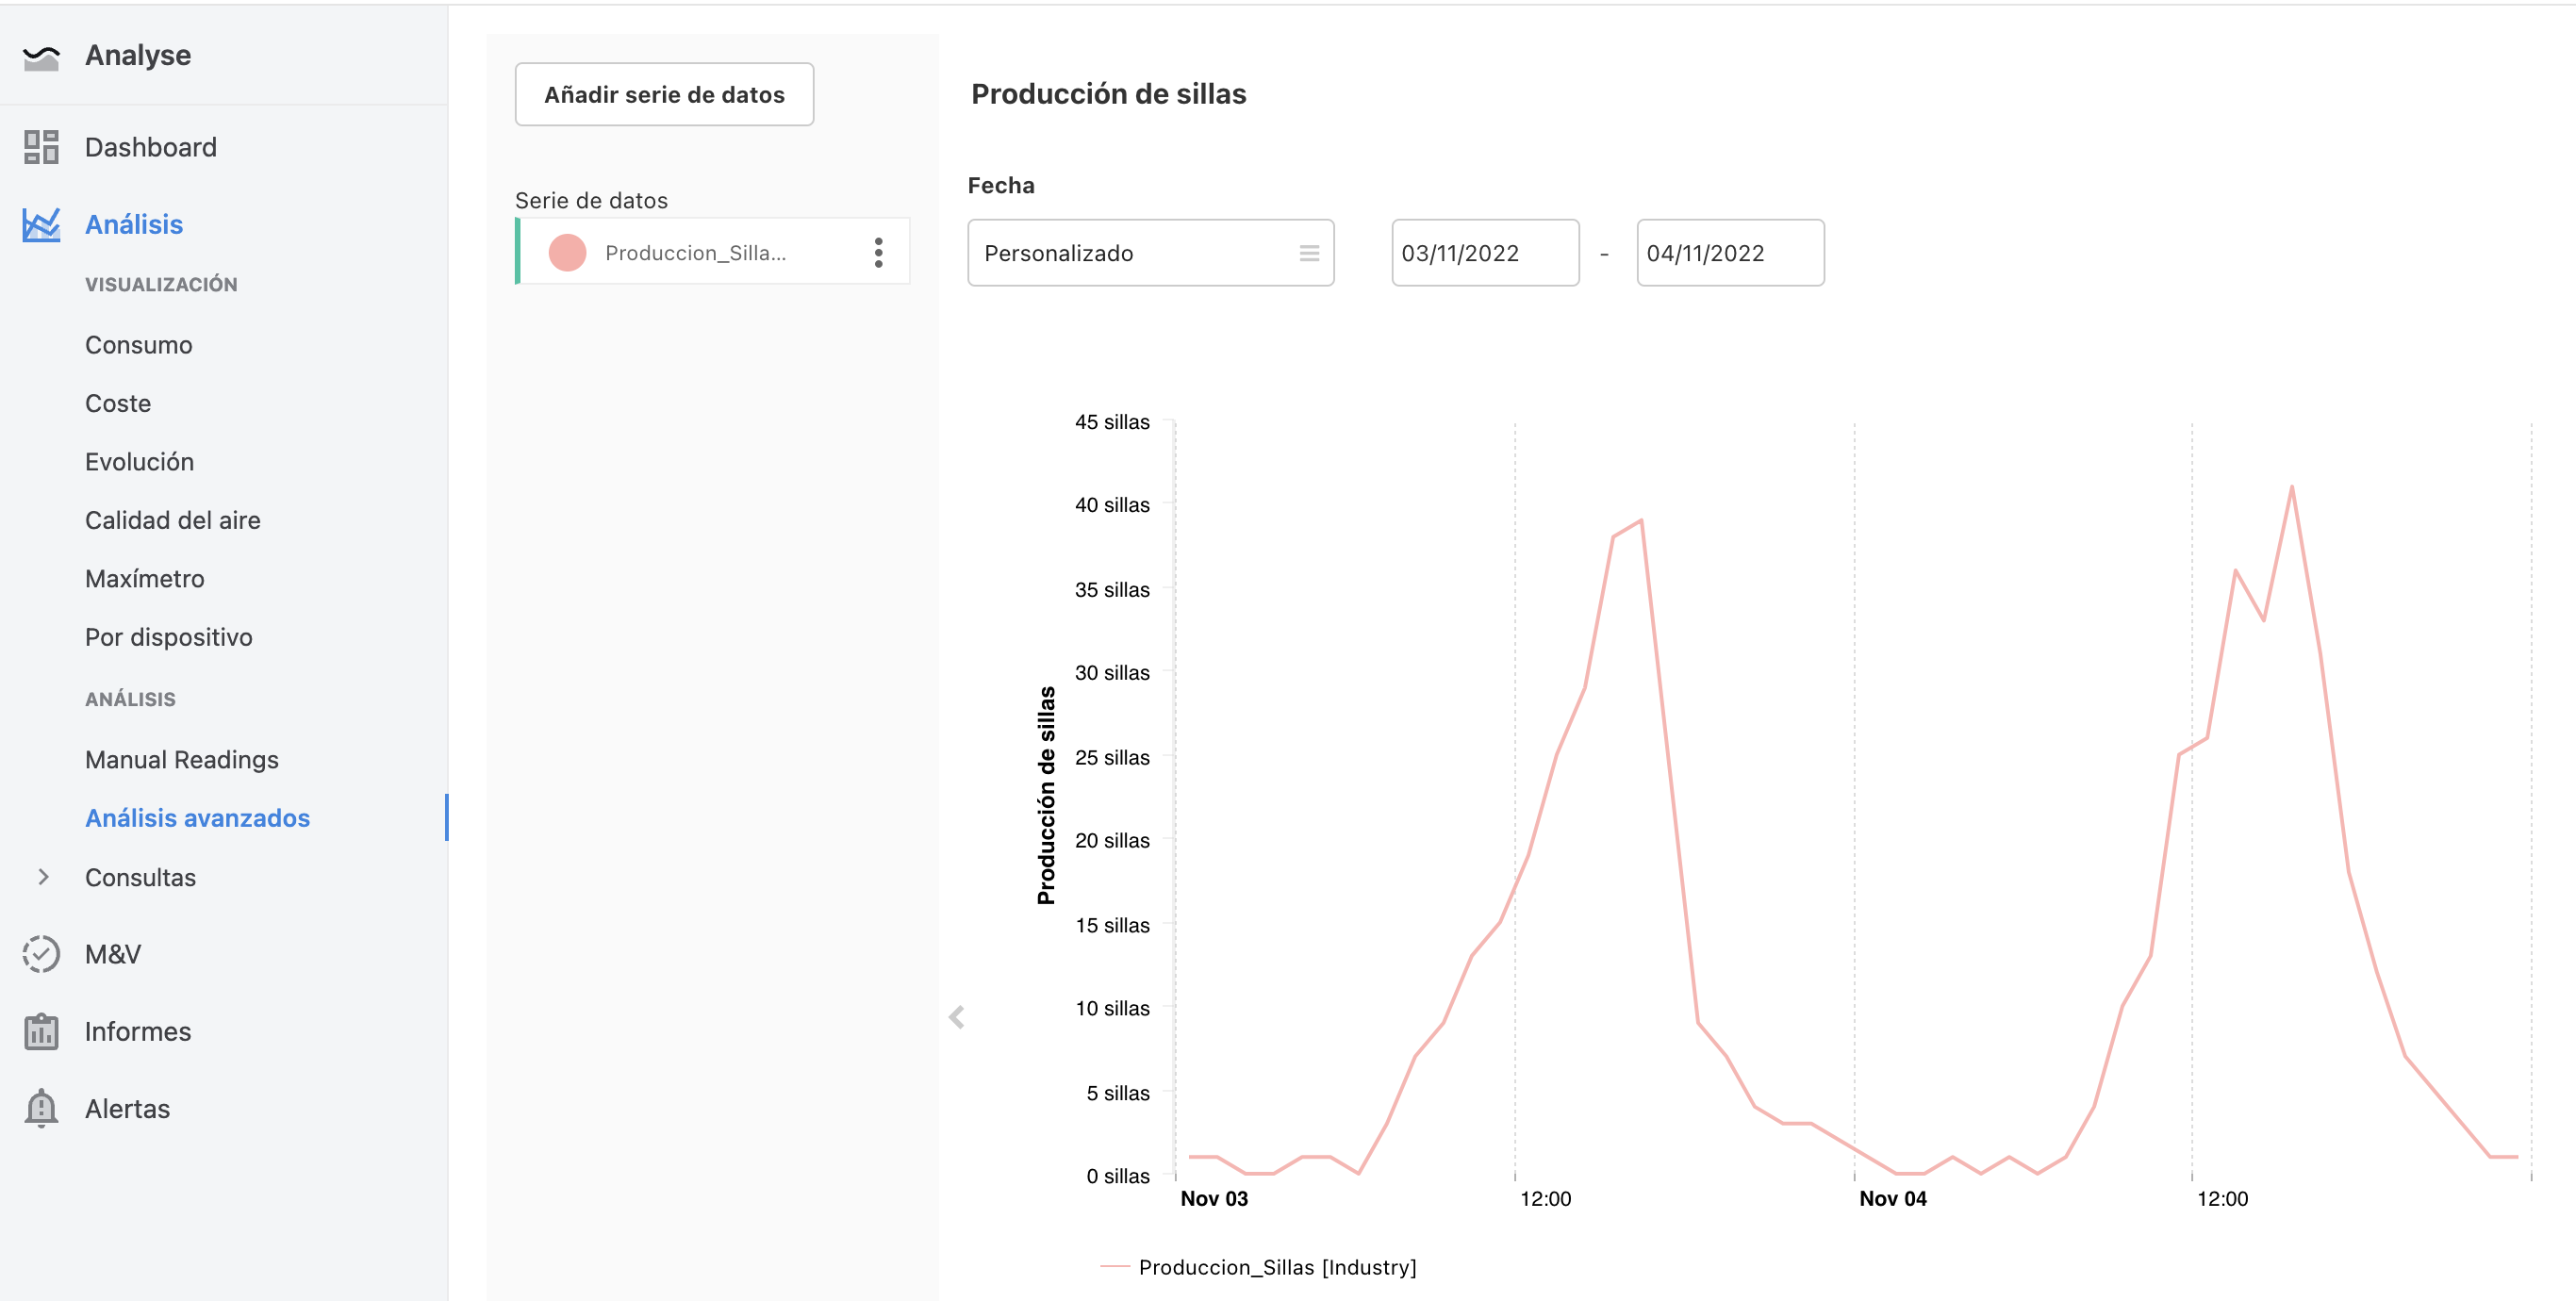This screenshot has height=1301, width=2576.
Task: Select the Análisis chart icon
Action: [41, 224]
